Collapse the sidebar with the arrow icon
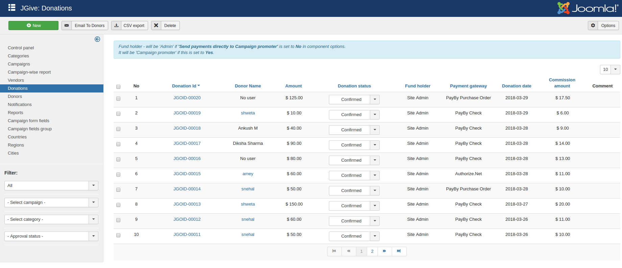622x268 pixels. pos(97,39)
